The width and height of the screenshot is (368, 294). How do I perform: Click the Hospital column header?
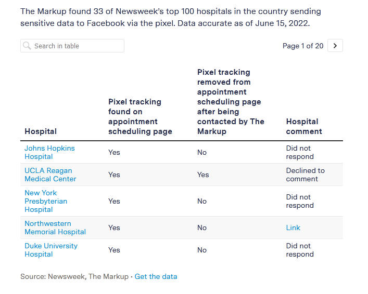[x=41, y=131]
